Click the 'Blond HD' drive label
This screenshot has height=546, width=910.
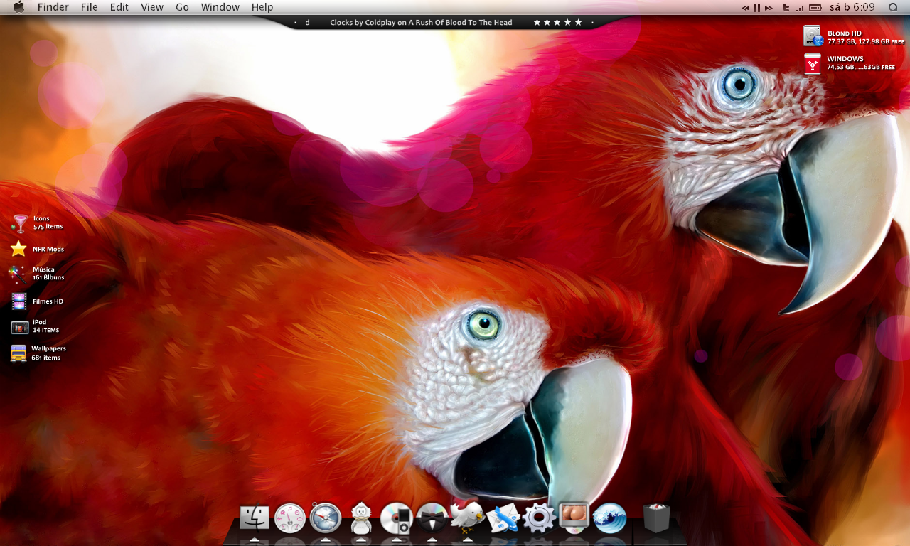(845, 33)
